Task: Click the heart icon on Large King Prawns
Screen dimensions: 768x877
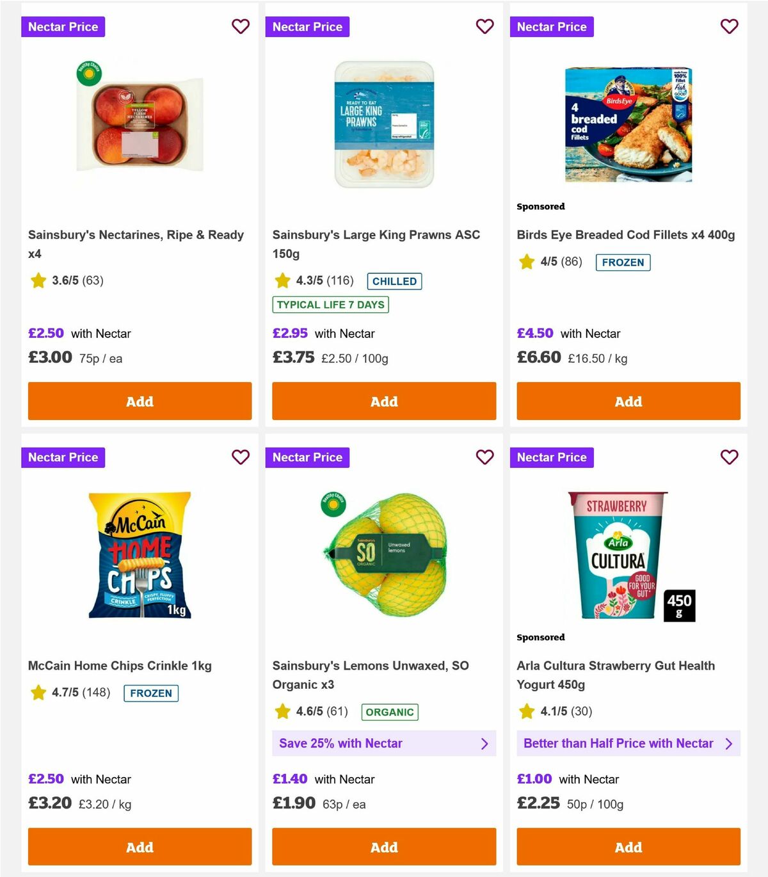Action: (x=484, y=26)
